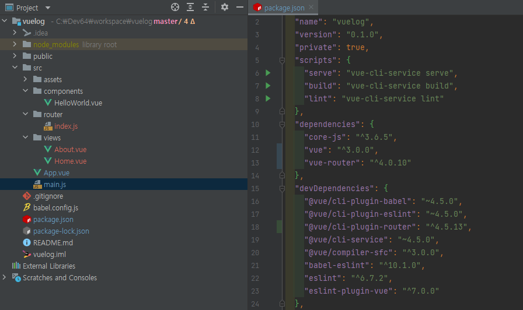This screenshot has width=523, height=310.
Task: Click the "core-js" dependency key text
Action: click(325, 137)
